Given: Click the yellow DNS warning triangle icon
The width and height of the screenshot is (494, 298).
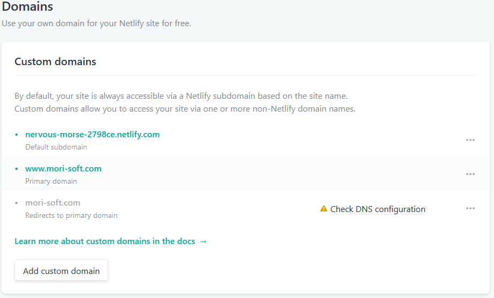Looking at the screenshot, I should pyautogui.click(x=324, y=208).
